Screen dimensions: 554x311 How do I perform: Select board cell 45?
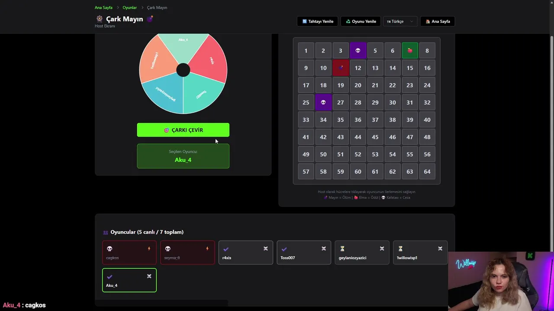[x=375, y=137]
